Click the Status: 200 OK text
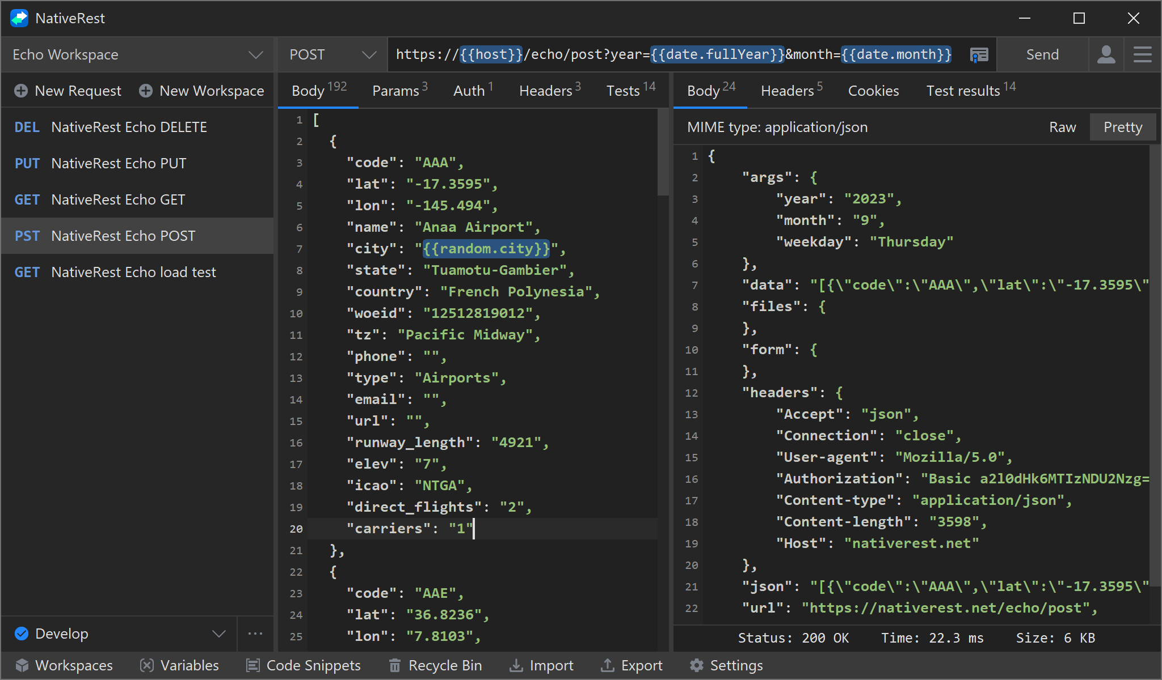This screenshot has height=680, width=1162. point(793,638)
